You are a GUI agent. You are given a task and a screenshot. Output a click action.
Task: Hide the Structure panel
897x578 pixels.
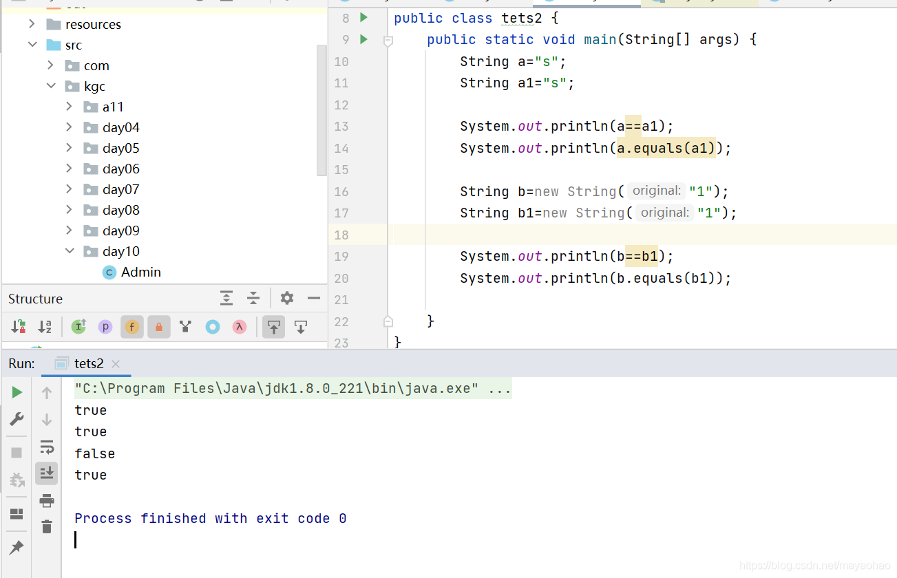pos(314,298)
